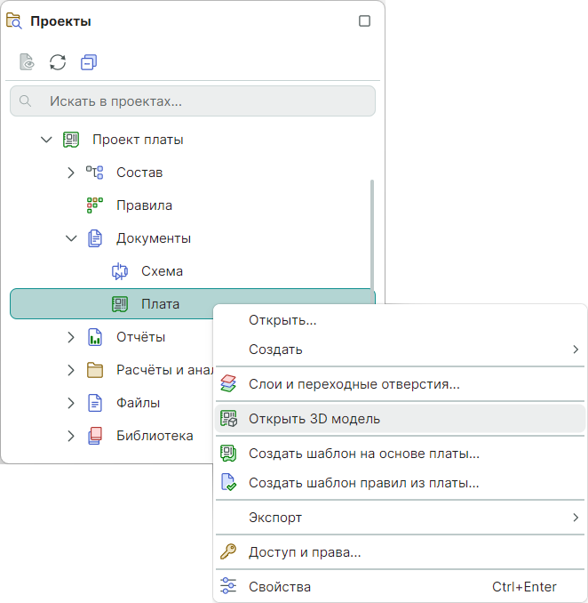Image resolution: width=588 pixels, height=603 pixels.
Task: Click the Слои и переходные отверстия layers icon
Action: (229, 385)
